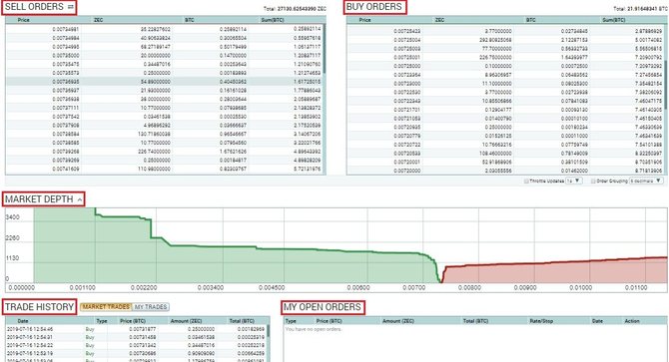Select sell order with 21.93000000 ZEC
This screenshot has width=669, height=362.
[x=165, y=91]
